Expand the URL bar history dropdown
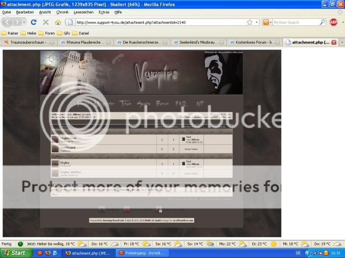The width and height of the screenshot is (345, 258). 257,22
